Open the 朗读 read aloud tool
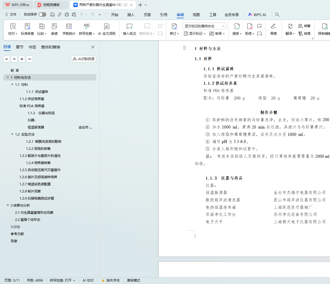330x284 pixels. pos(54,27)
